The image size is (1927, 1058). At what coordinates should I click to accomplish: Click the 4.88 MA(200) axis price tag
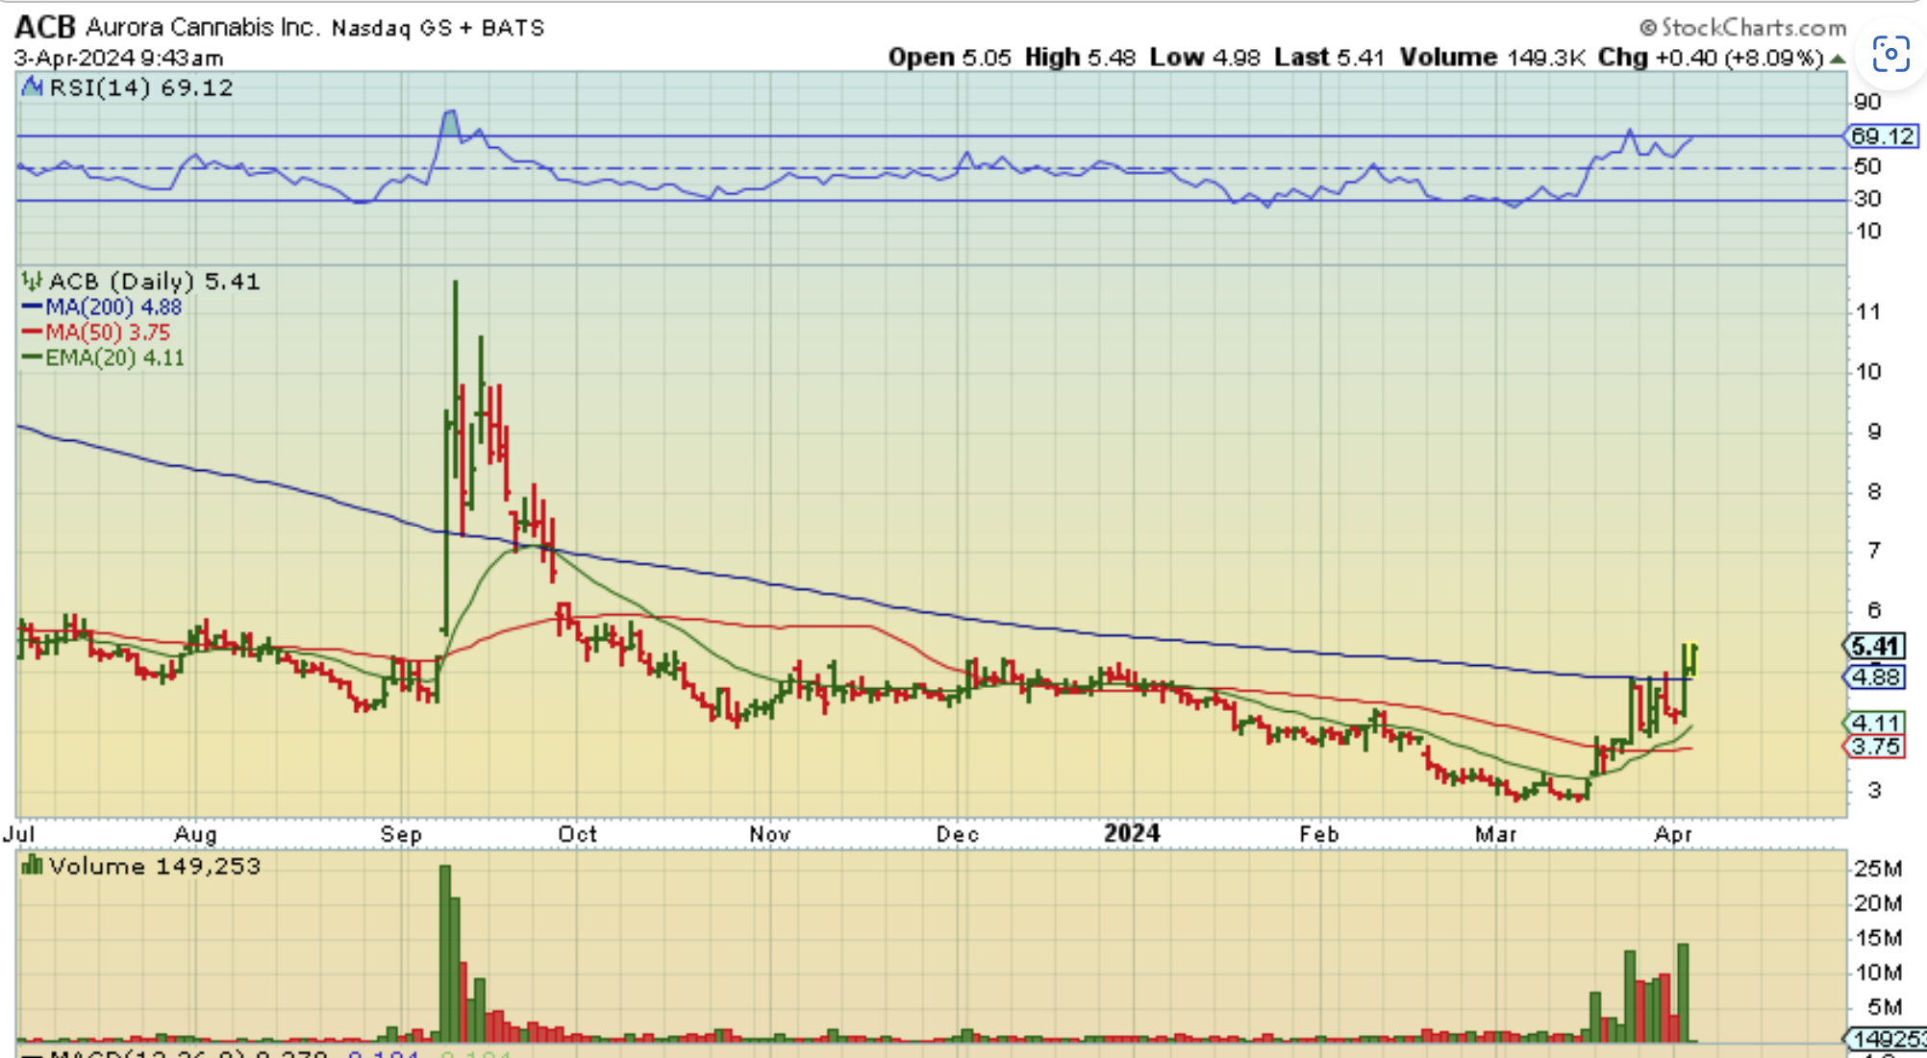coord(1875,677)
